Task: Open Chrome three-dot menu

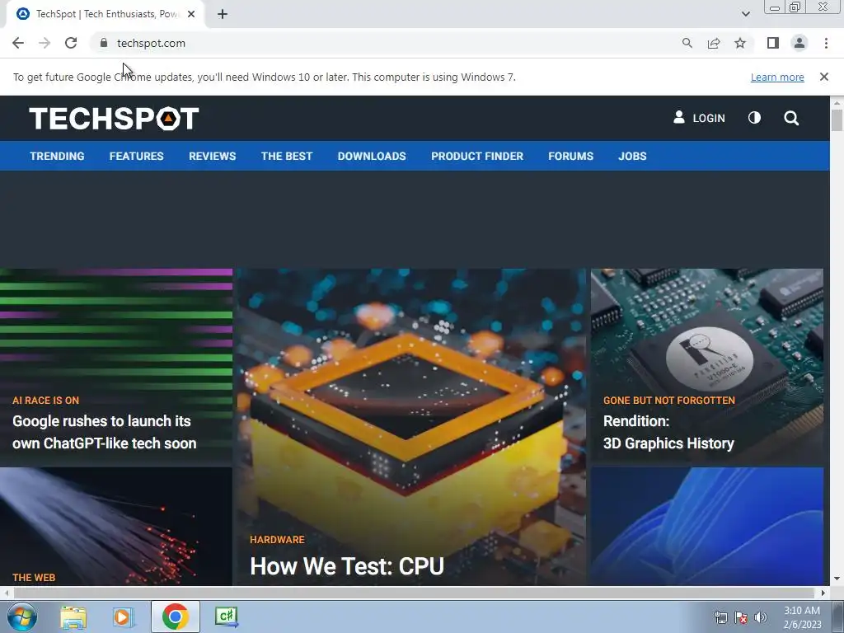Action: click(x=826, y=43)
